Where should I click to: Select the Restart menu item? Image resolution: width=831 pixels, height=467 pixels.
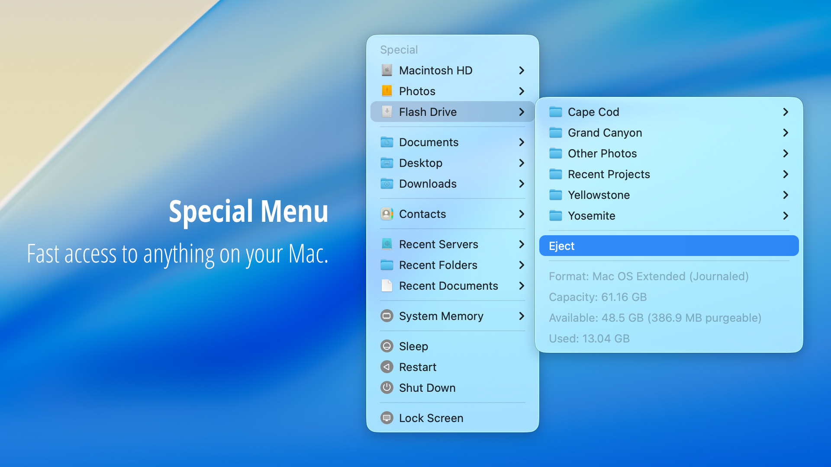(453, 367)
